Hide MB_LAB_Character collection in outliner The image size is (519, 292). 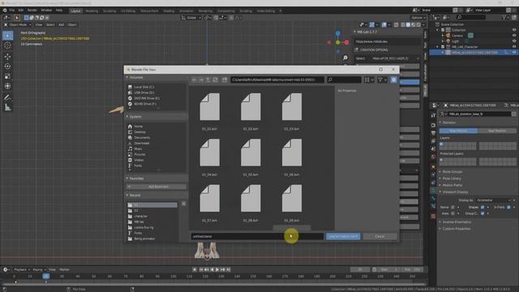514,47
